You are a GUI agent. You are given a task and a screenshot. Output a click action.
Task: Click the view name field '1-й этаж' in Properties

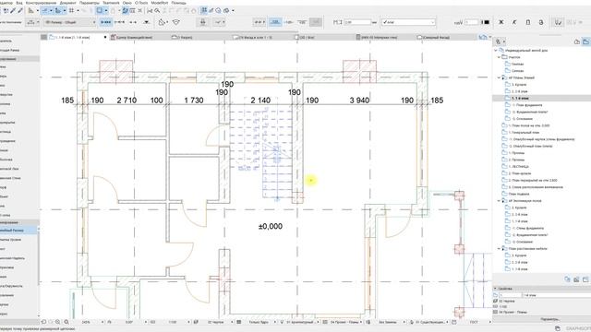pyautogui.click(x=556, y=295)
